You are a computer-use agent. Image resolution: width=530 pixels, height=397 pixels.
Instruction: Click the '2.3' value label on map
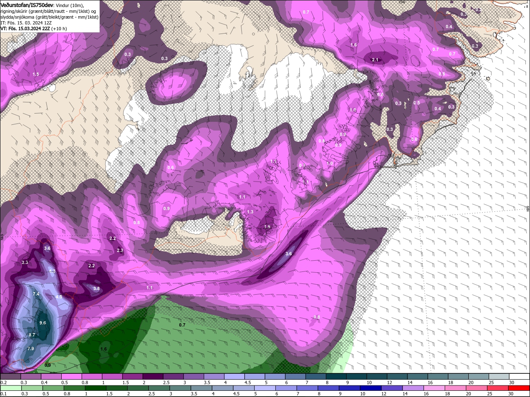(25, 262)
